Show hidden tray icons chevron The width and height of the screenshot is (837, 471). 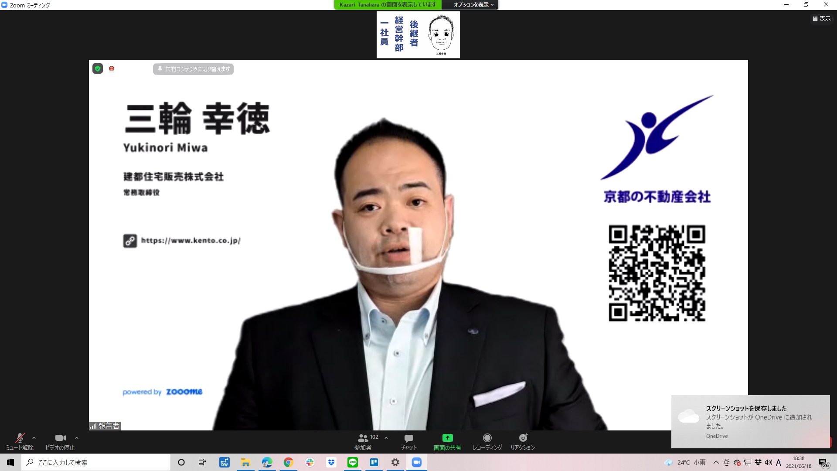pos(716,462)
